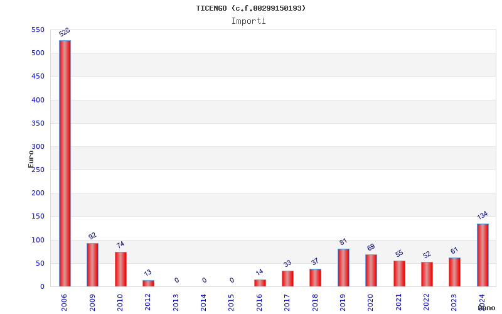Viewport: 502px width, 314px height.
Task: Select the 2009 bar valued 92
Action: 92,264
